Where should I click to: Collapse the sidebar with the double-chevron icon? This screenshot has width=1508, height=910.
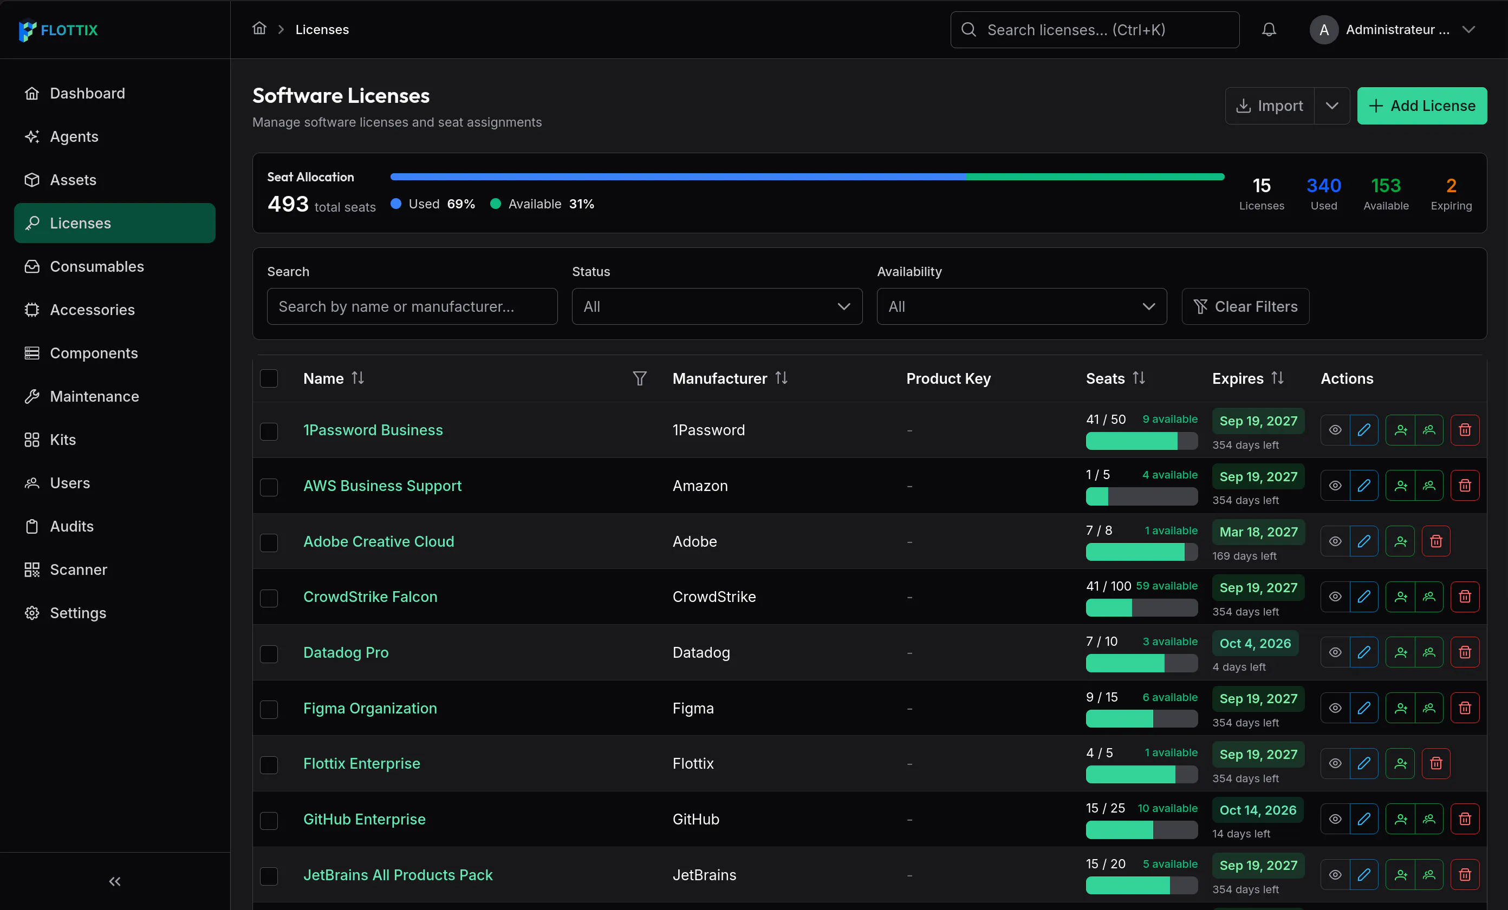[x=114, y=881]
